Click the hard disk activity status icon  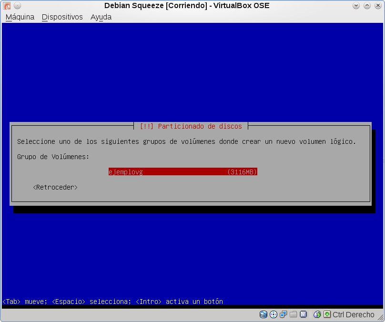point(263,314)
